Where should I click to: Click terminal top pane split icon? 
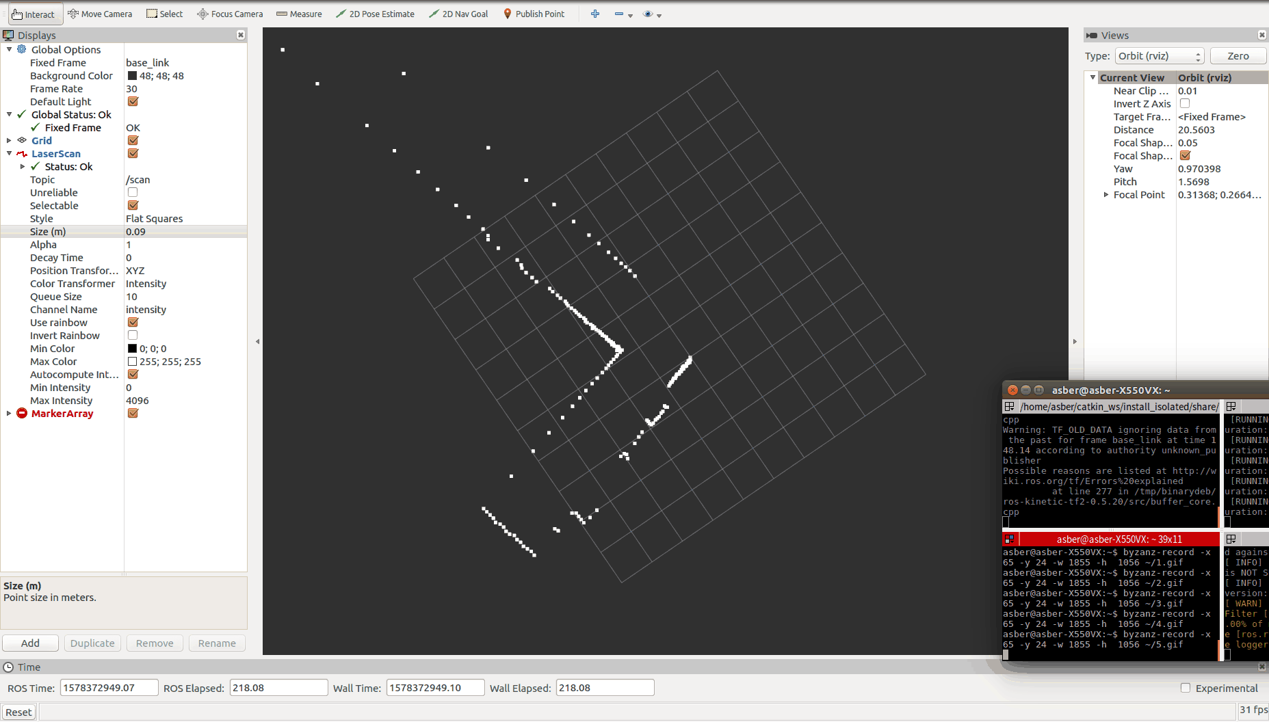(1009, 406)
